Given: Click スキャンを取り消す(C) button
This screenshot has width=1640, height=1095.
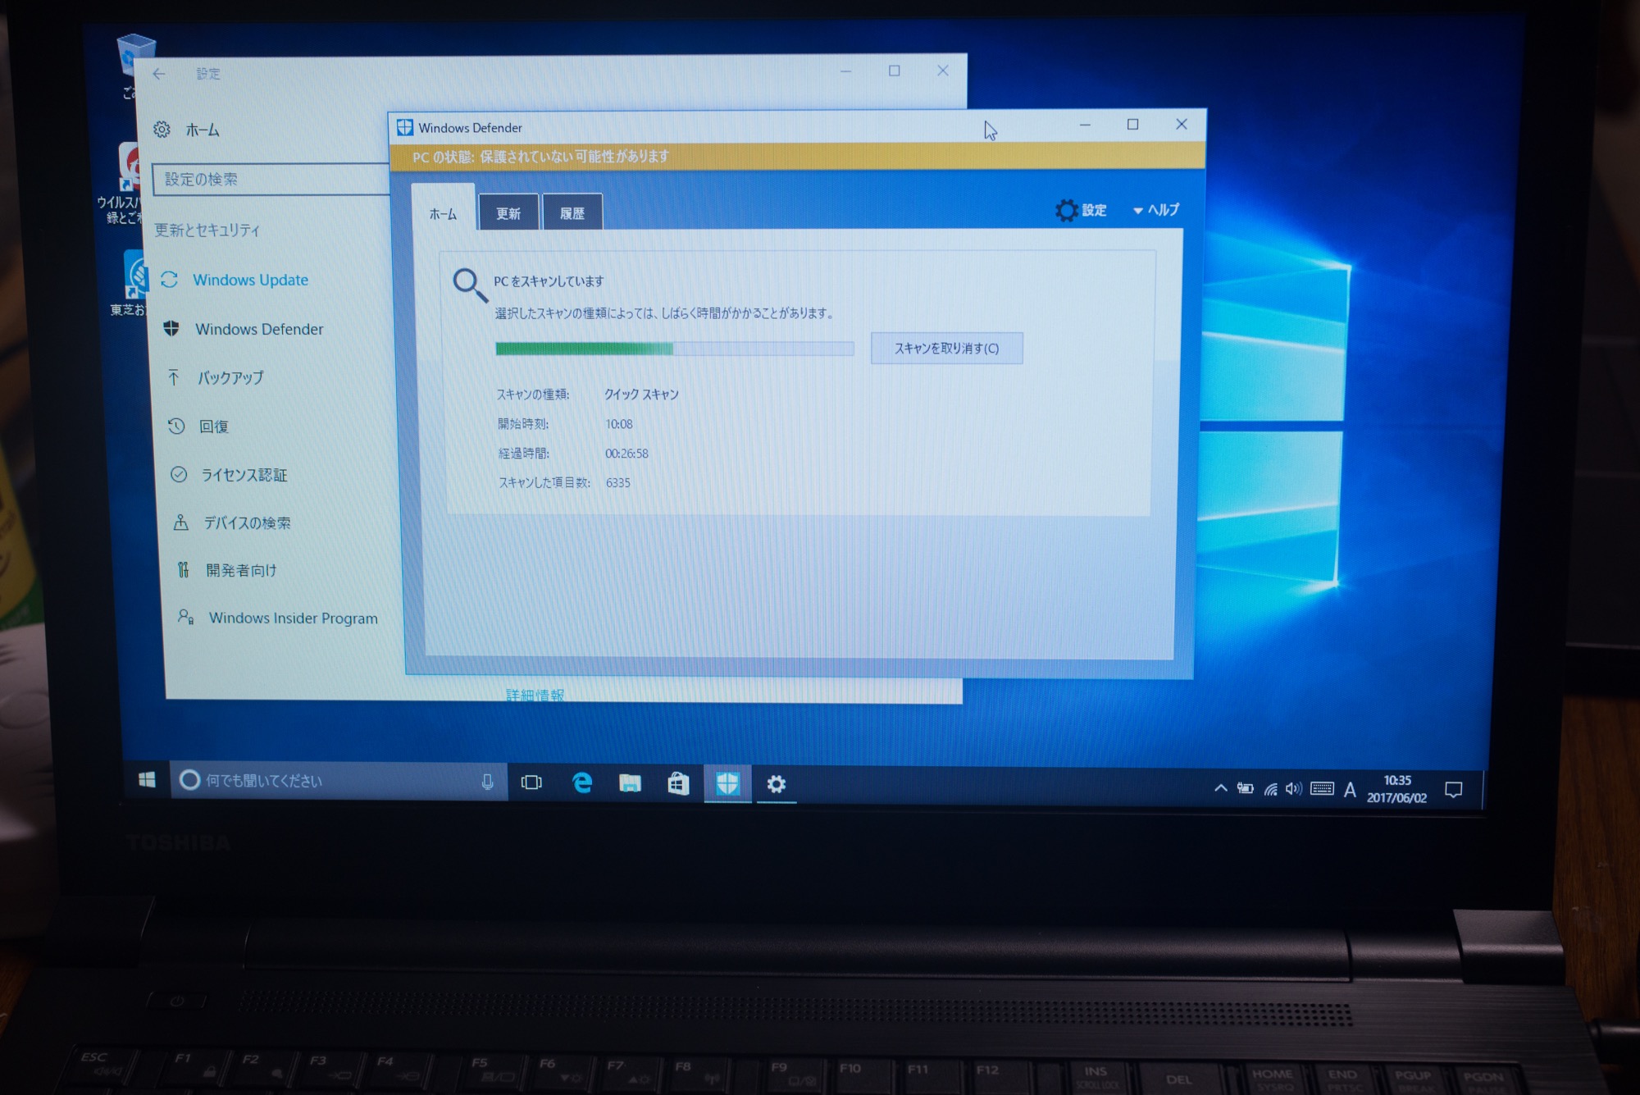Looking at the screenshot, I should coord(946,348).
